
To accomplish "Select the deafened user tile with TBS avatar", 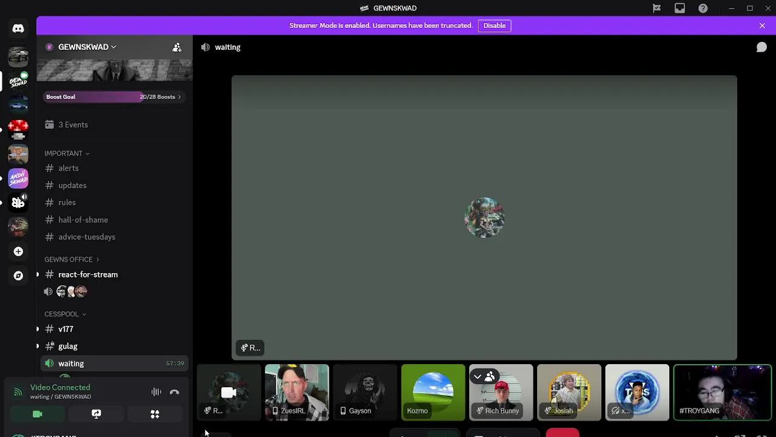I will [637, 392].
